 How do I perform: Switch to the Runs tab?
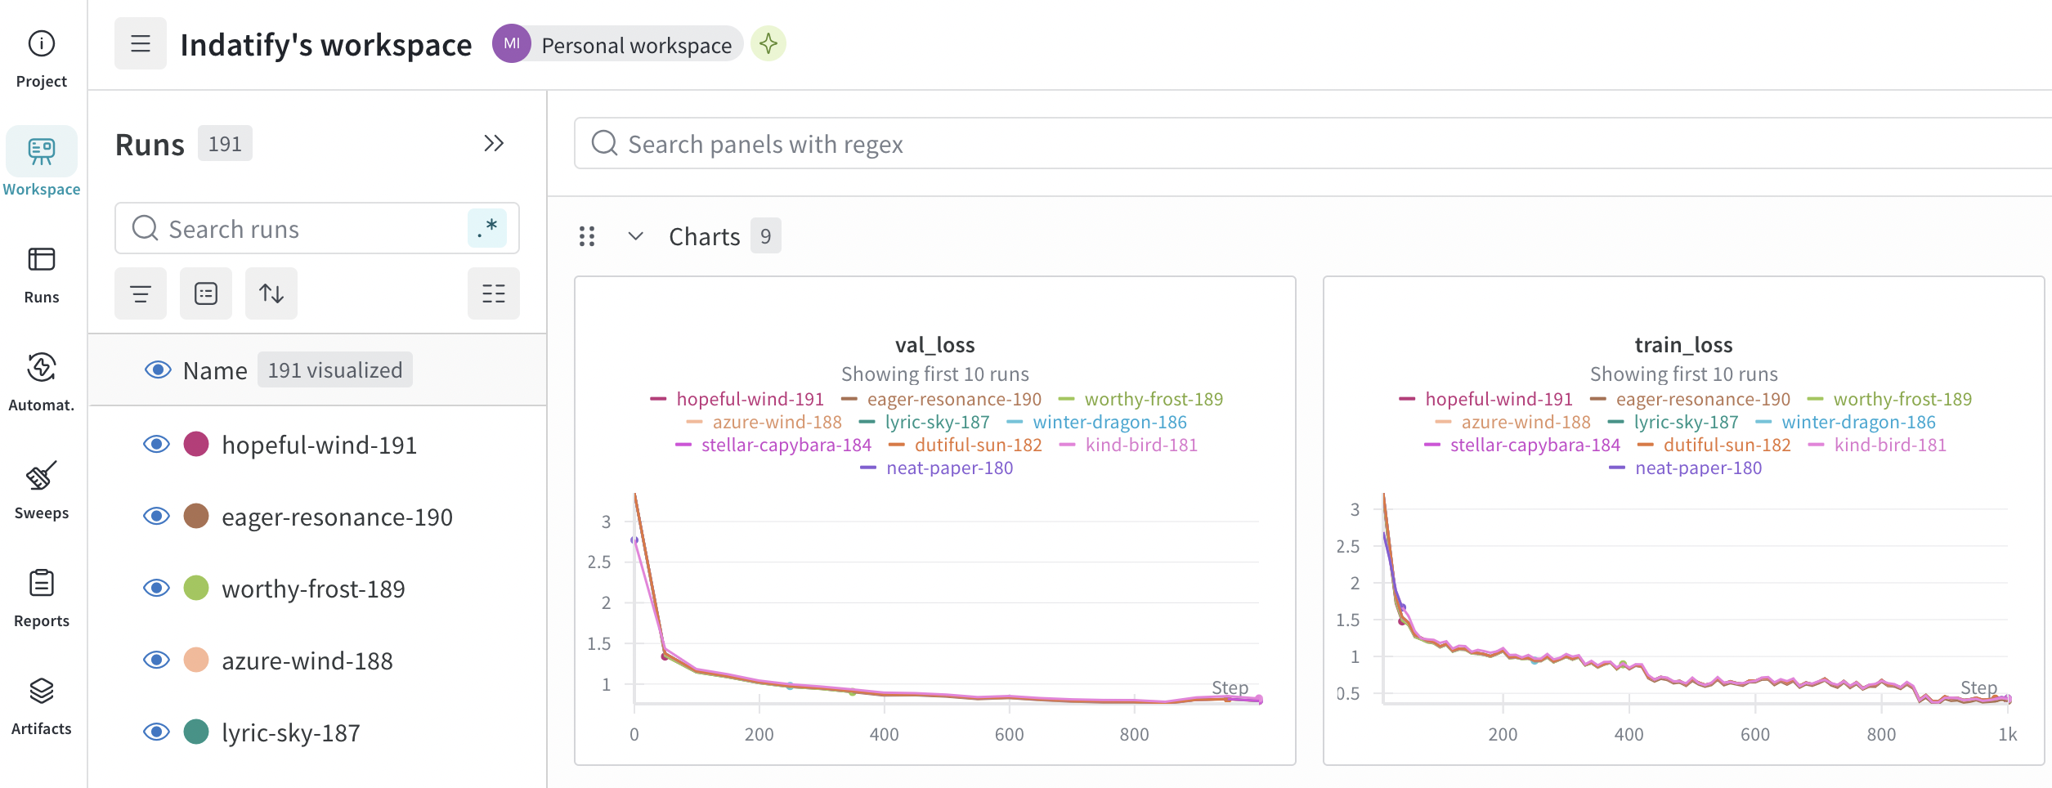pos(41,273)
